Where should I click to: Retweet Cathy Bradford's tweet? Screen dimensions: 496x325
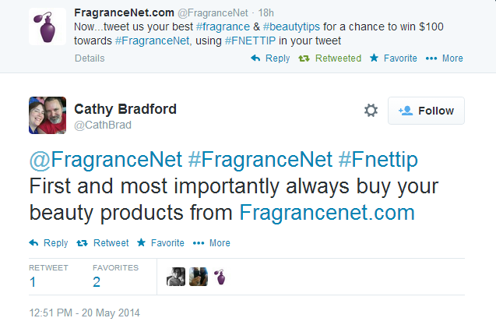tap(103, 243)
